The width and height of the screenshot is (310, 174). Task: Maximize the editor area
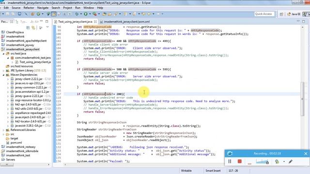tap(304, 21)
